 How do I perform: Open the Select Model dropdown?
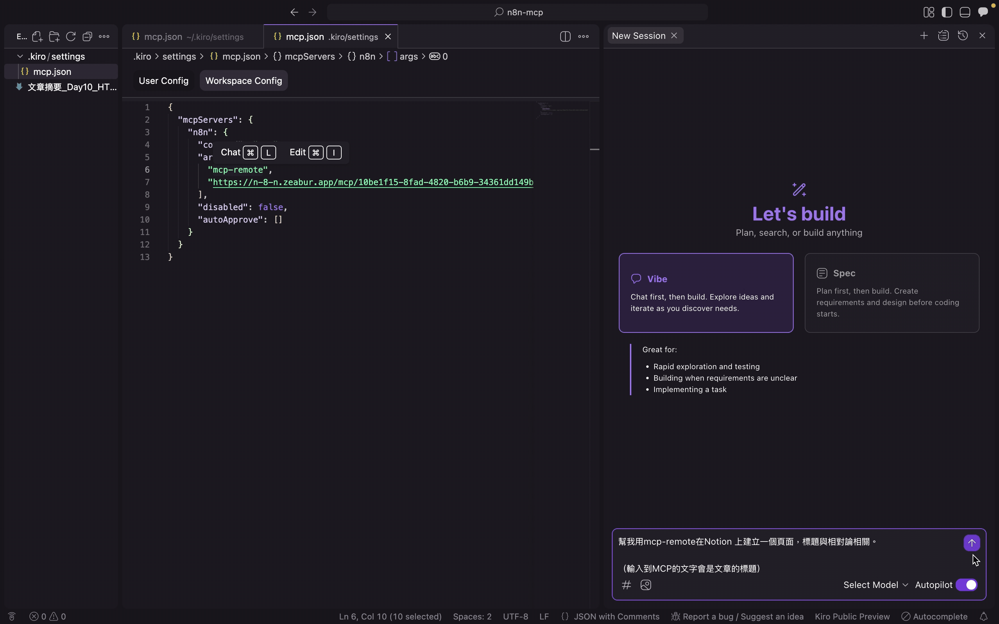pyautogui.click(x=876, y=585)
